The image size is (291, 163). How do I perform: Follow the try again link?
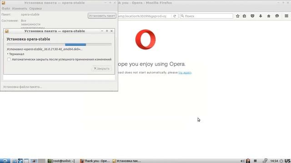185,72
